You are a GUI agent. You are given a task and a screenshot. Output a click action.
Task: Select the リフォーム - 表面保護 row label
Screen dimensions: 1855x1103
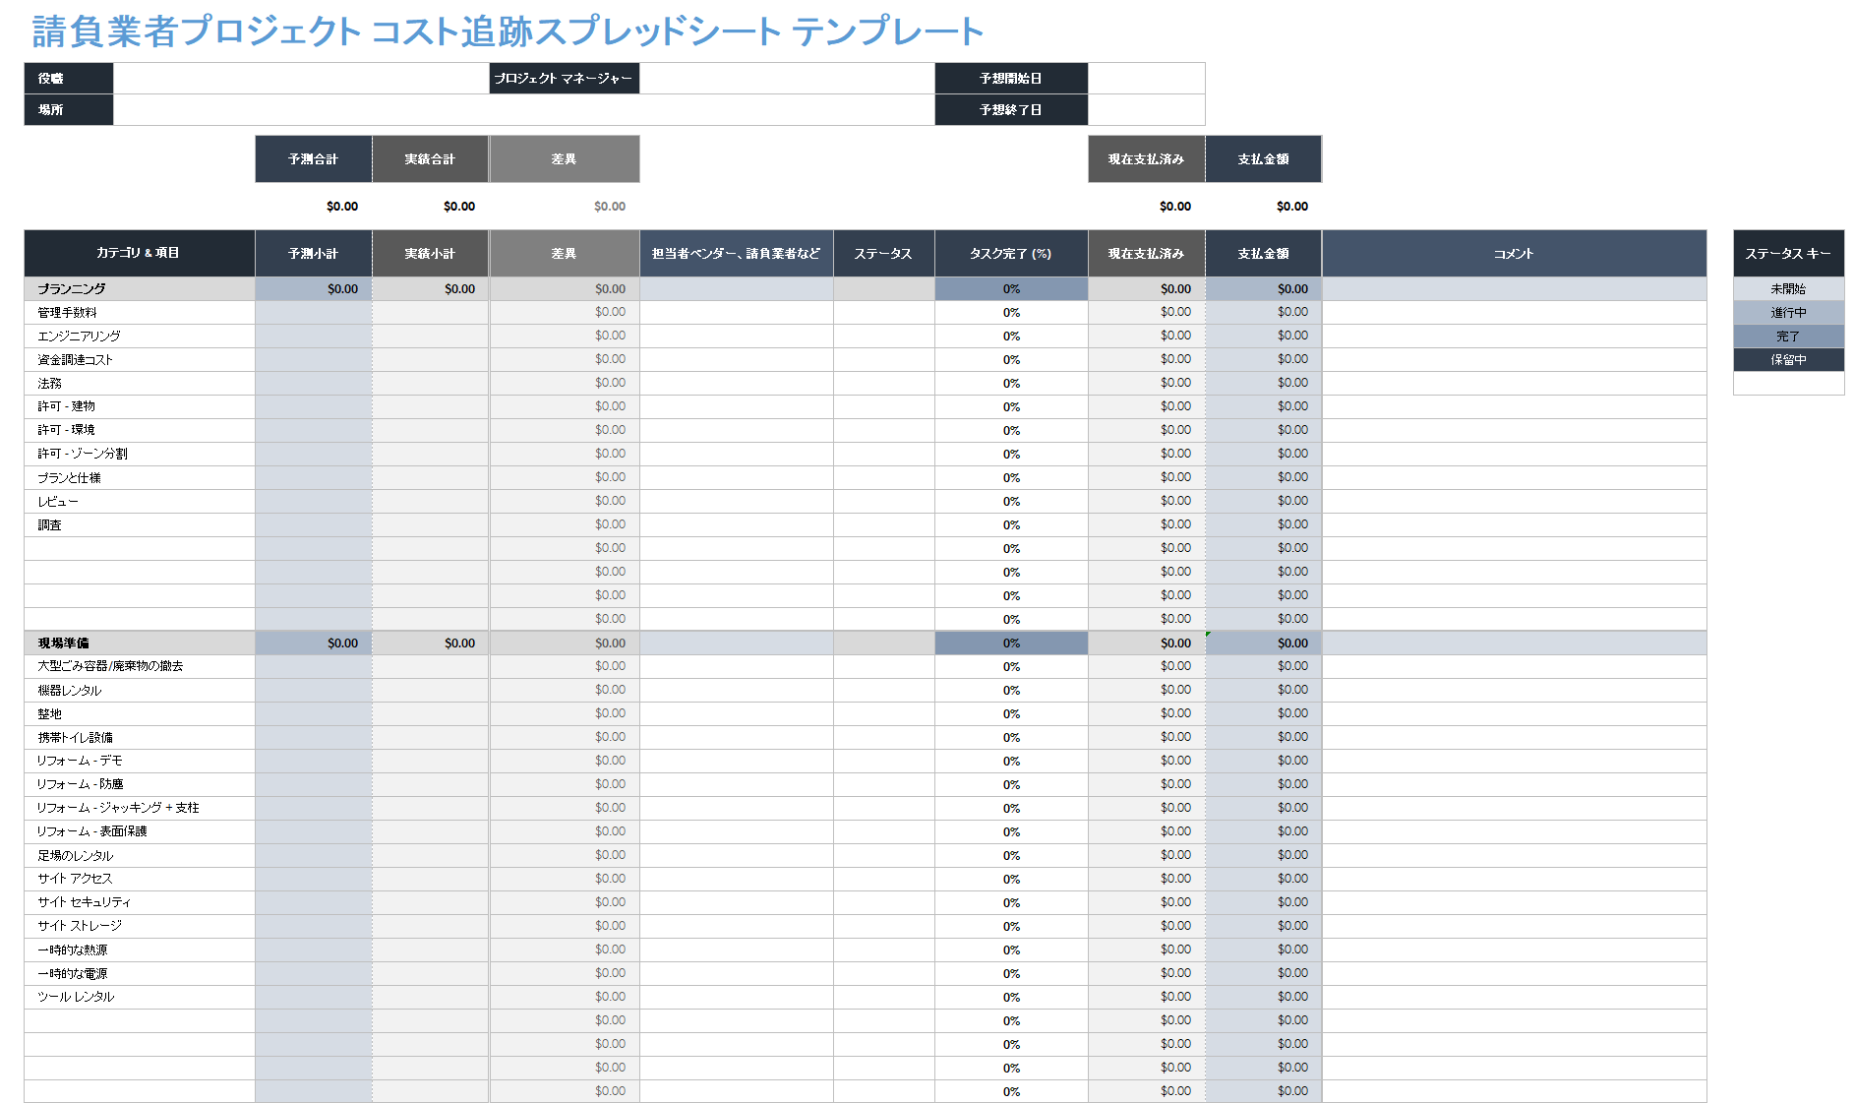pyautogui.click(x=92, y=831)
